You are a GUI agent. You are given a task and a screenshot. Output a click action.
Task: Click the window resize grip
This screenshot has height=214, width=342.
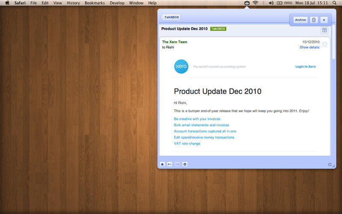click(334, 166)
